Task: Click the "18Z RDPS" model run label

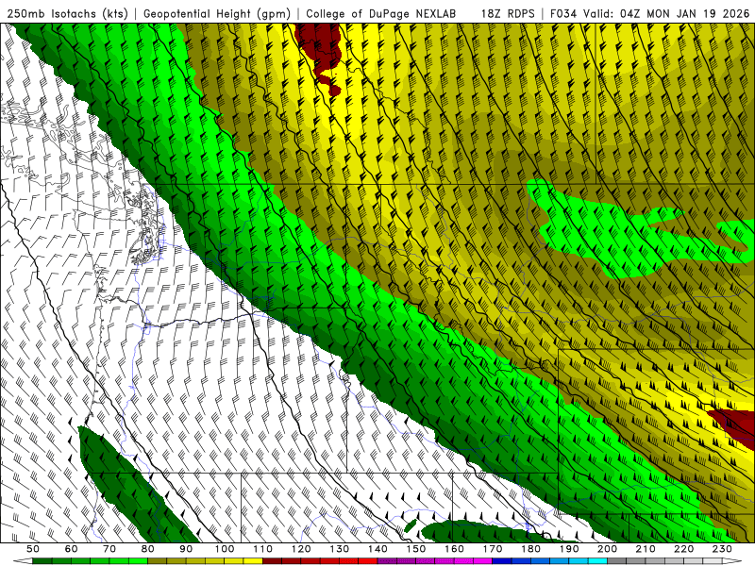Action: [508, 14]
